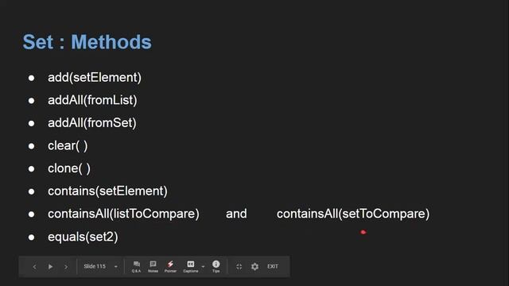Open presentation settings gear
This screenshot has width=509, height=286.
tap(254, 267)
